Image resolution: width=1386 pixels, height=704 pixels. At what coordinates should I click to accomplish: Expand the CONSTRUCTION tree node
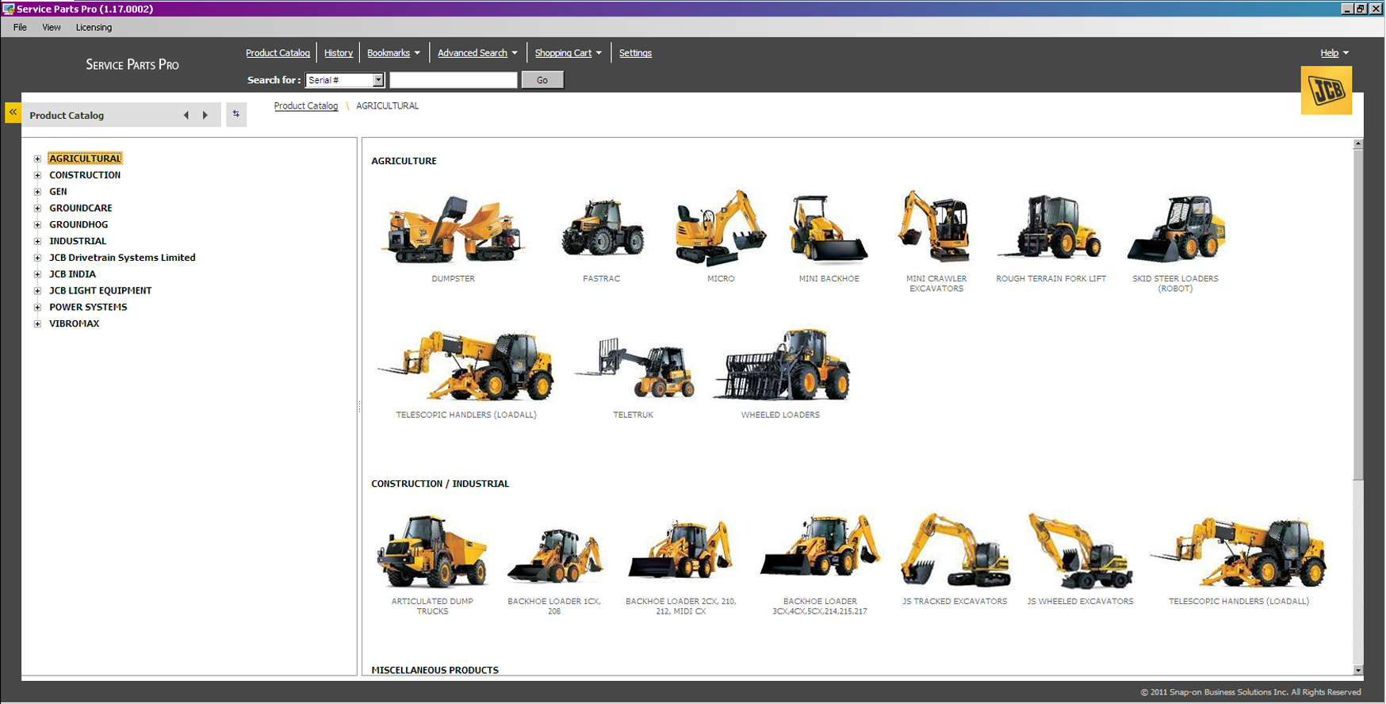pos(37,175)
